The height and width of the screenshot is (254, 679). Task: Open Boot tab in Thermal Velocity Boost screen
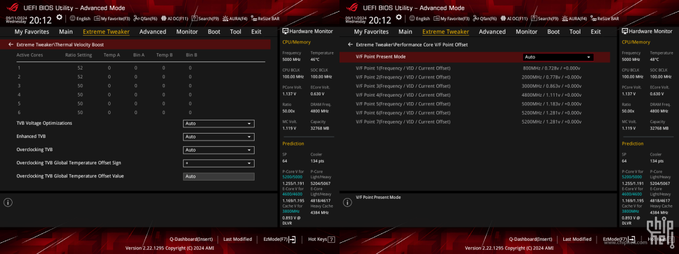coord(214,31)
